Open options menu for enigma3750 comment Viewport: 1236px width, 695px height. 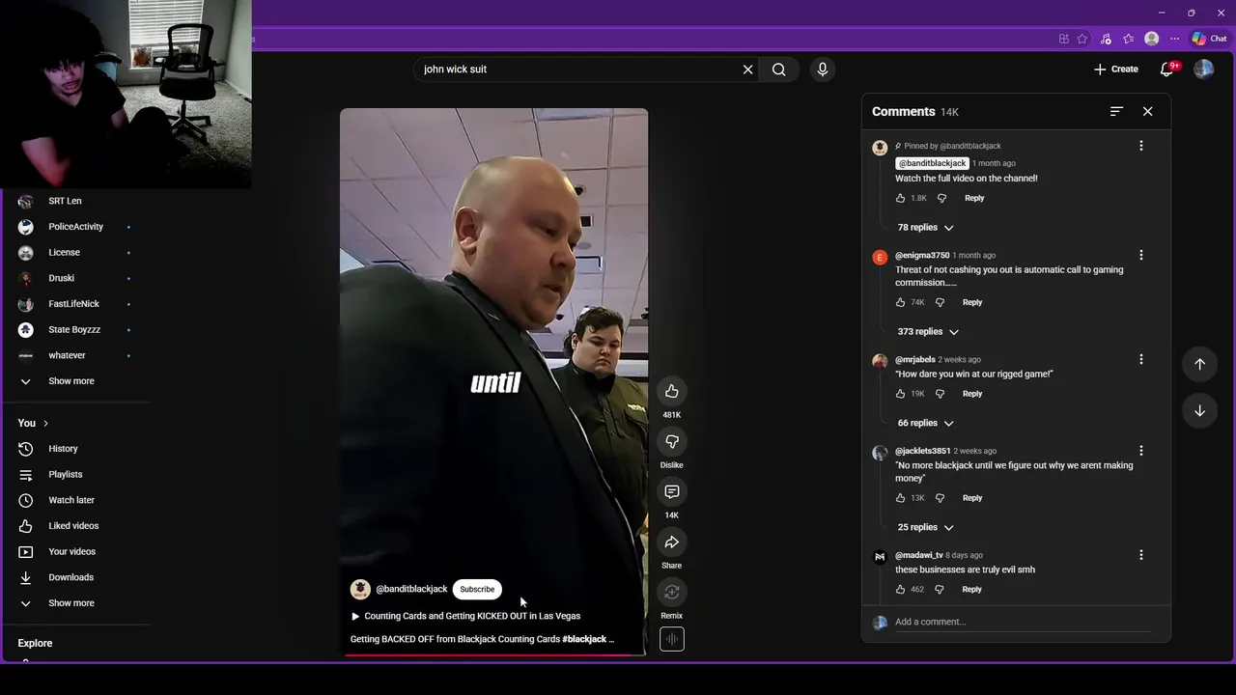click(1140, 255)
